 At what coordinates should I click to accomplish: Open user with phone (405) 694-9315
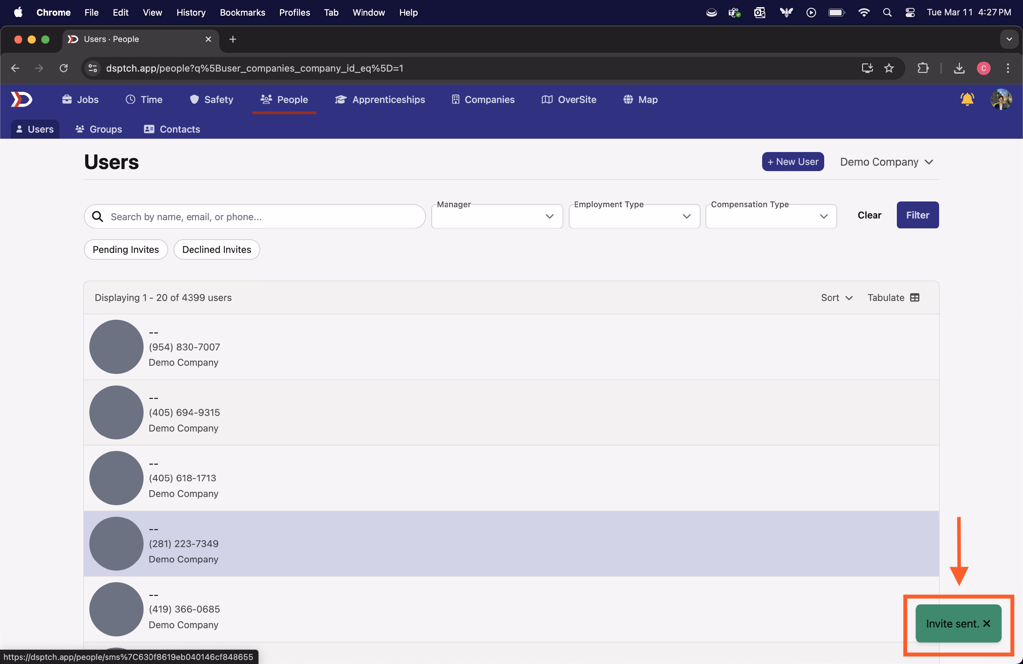511,412
